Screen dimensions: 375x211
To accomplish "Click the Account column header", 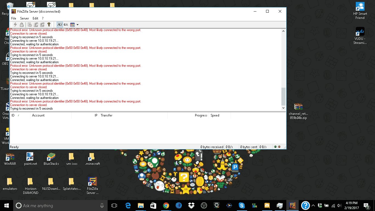I will (51, 115).
